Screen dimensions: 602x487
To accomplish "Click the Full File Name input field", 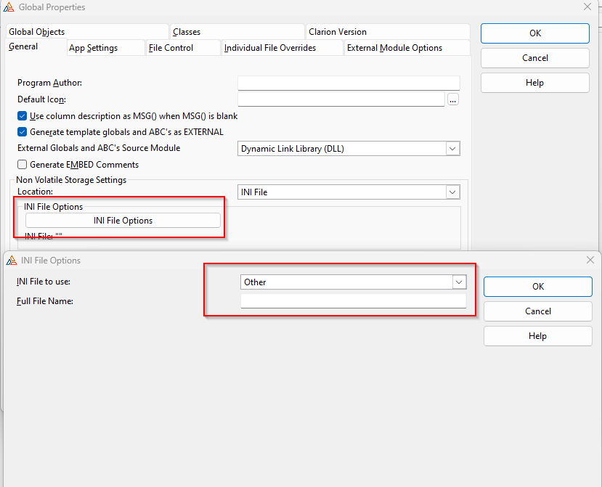I will tap(353, 301).
